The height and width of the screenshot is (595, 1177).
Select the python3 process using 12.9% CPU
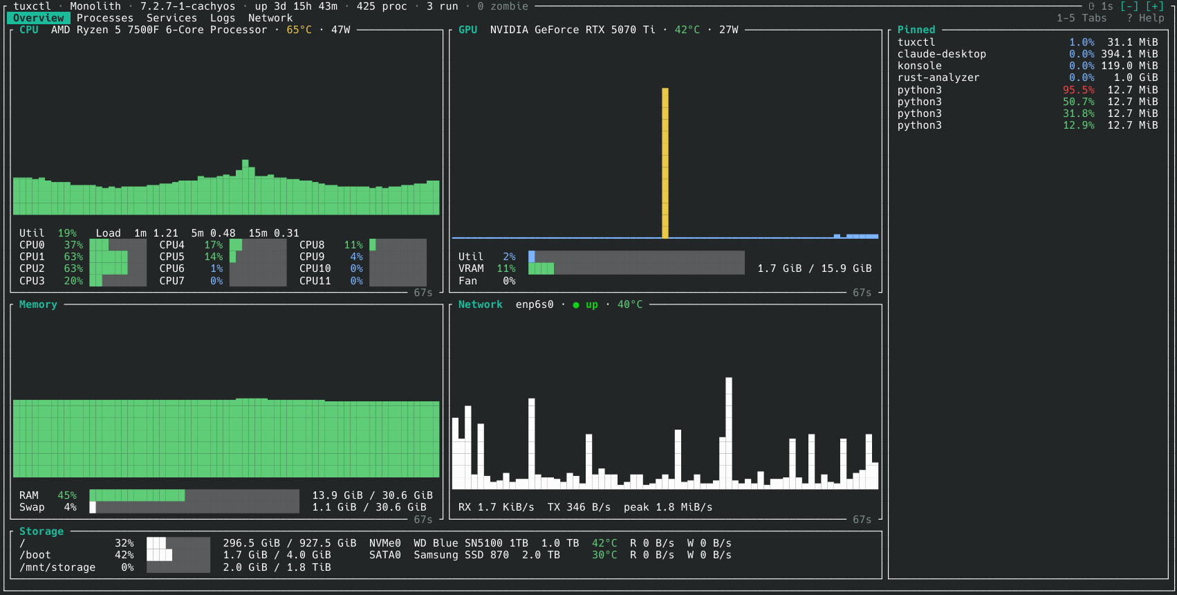1028,125
